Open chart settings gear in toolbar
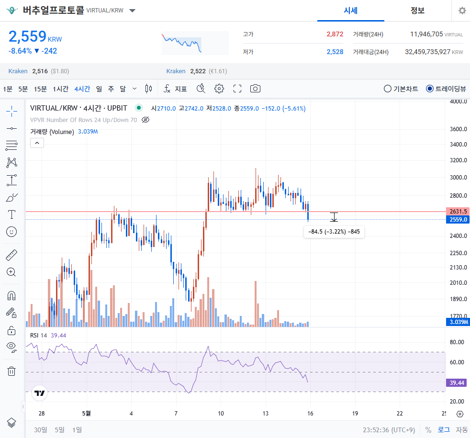Image resolution: width=470 pixels, height=438 pixels. tap(219, 89)
